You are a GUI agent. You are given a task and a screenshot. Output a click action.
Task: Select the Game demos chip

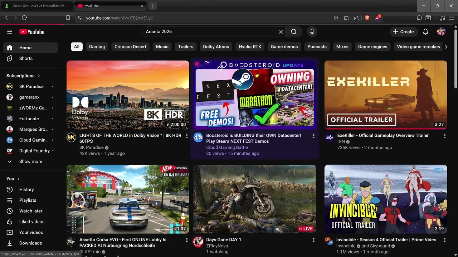point(284,47)
